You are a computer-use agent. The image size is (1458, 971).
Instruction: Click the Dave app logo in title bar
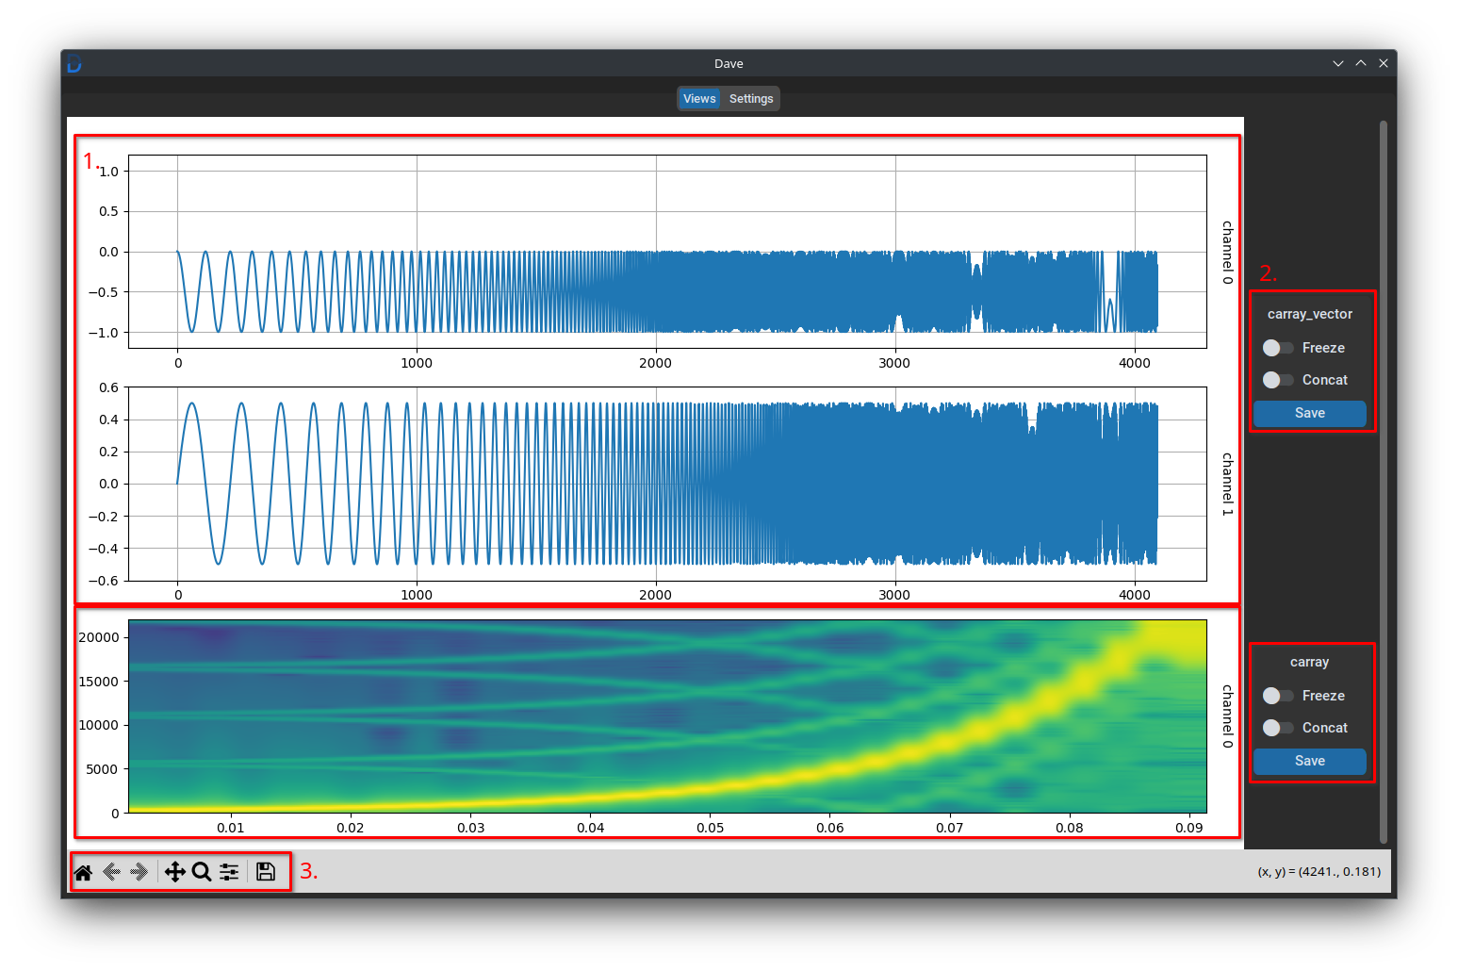(74, 64)
